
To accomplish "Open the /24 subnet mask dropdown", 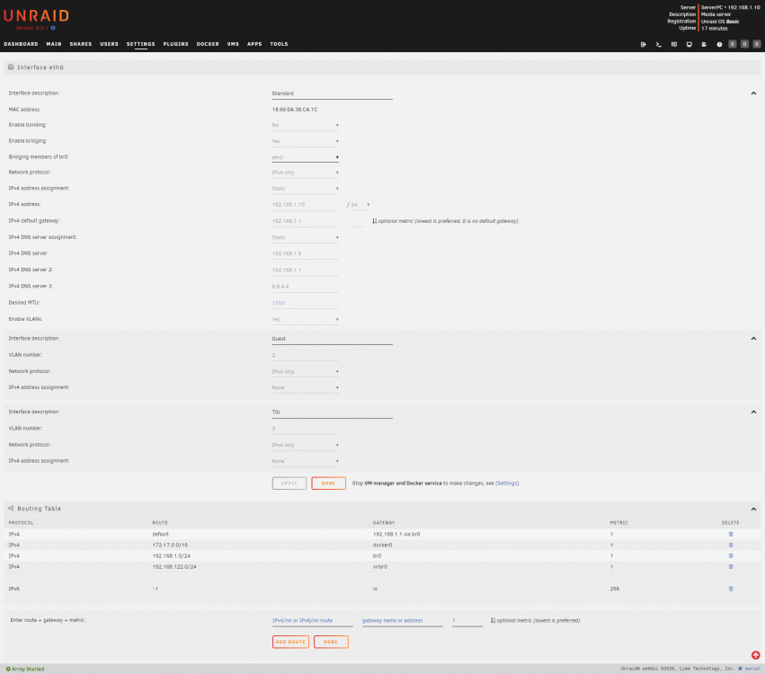I will click(360, 205).
